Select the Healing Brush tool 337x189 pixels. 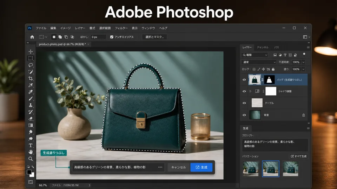31,92
